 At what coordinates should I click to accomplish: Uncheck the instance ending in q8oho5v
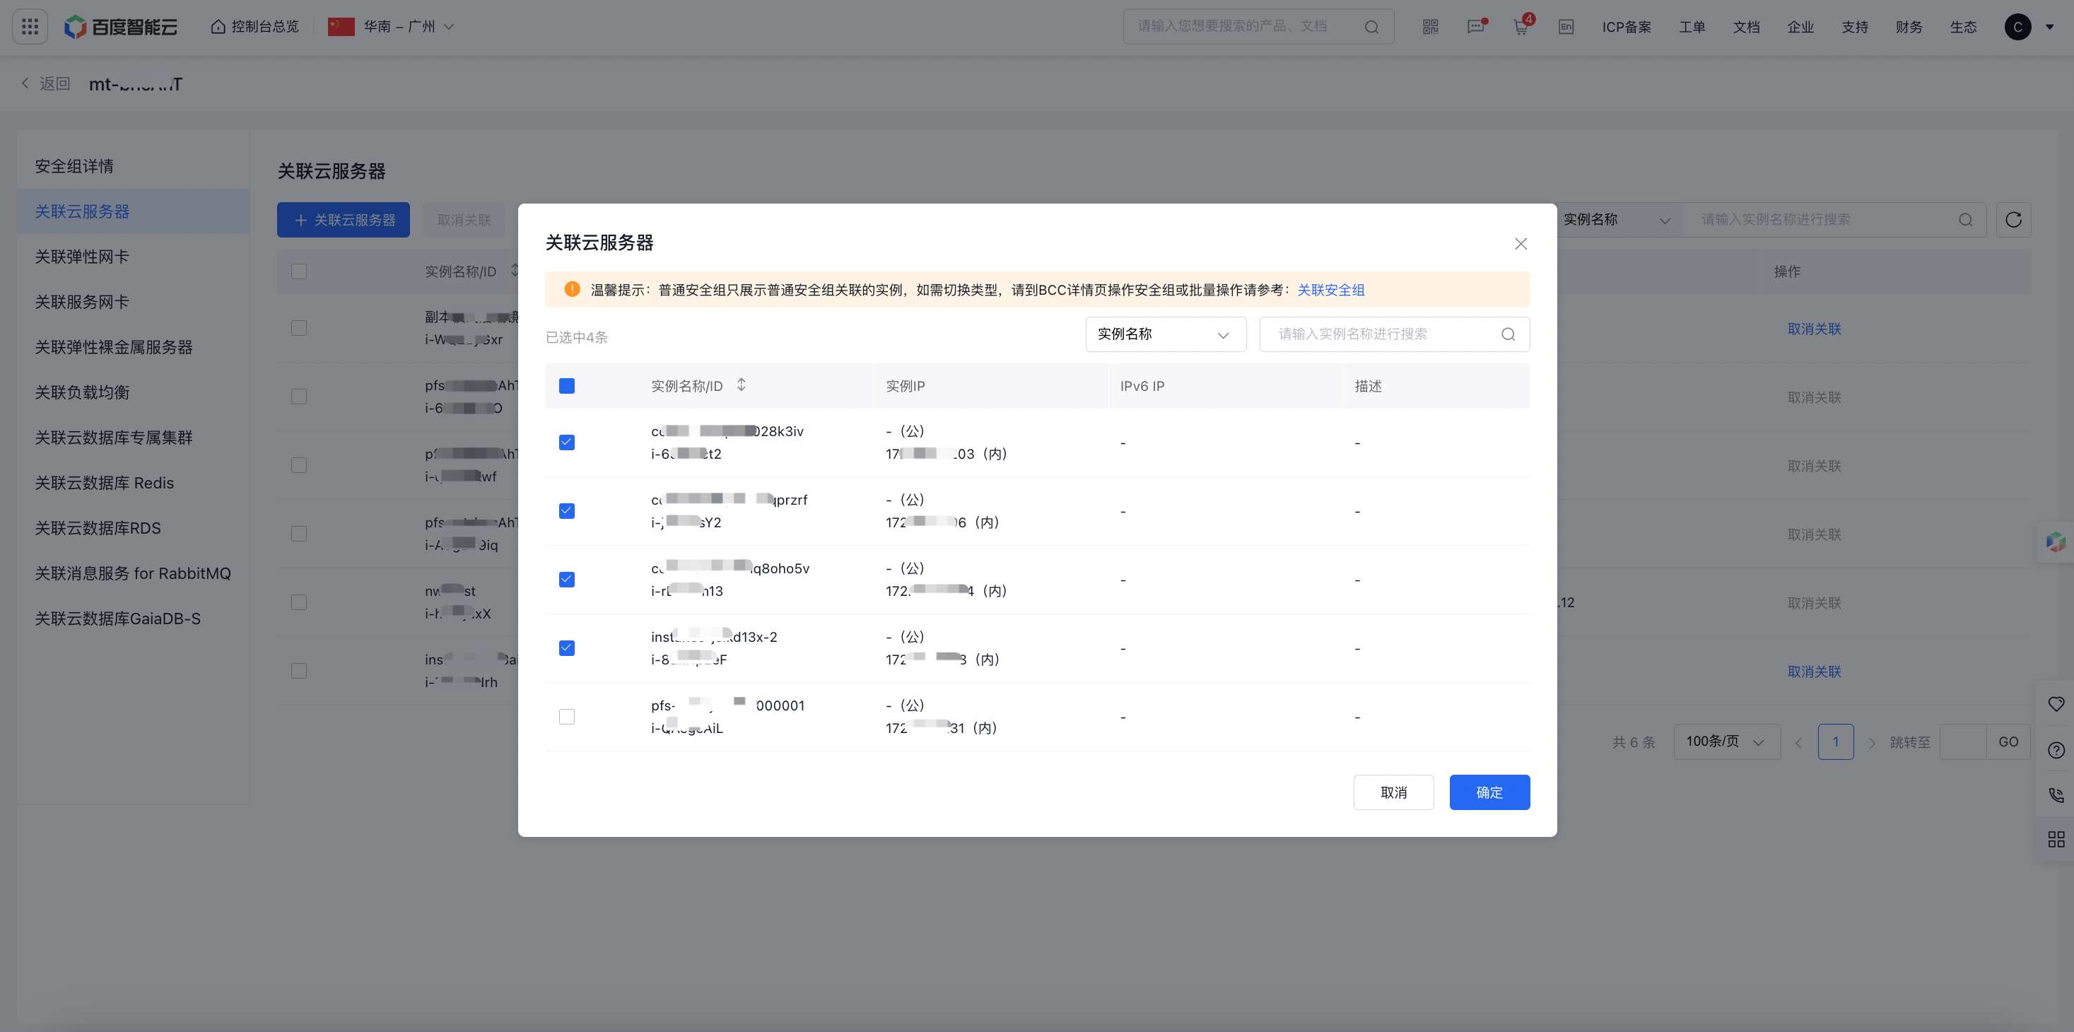[567, 579]
